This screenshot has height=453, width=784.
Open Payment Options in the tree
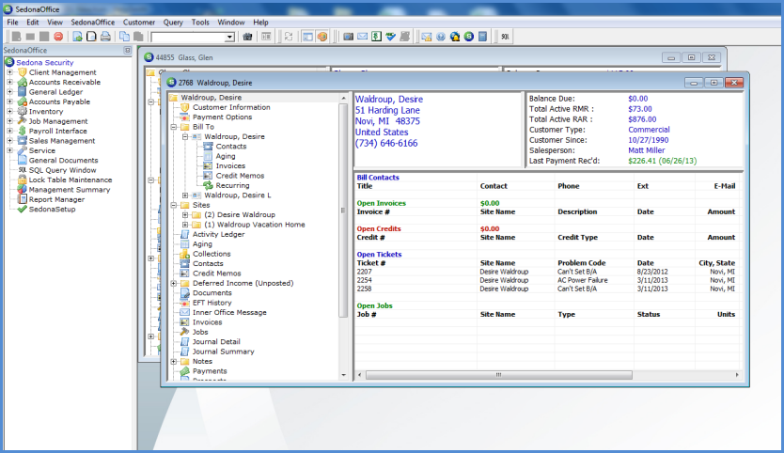pos(223,117)
